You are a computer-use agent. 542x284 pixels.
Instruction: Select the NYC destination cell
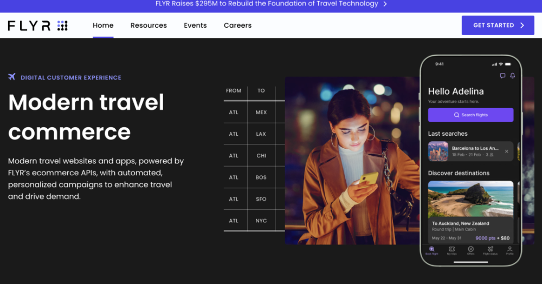[x=261, y=221]
